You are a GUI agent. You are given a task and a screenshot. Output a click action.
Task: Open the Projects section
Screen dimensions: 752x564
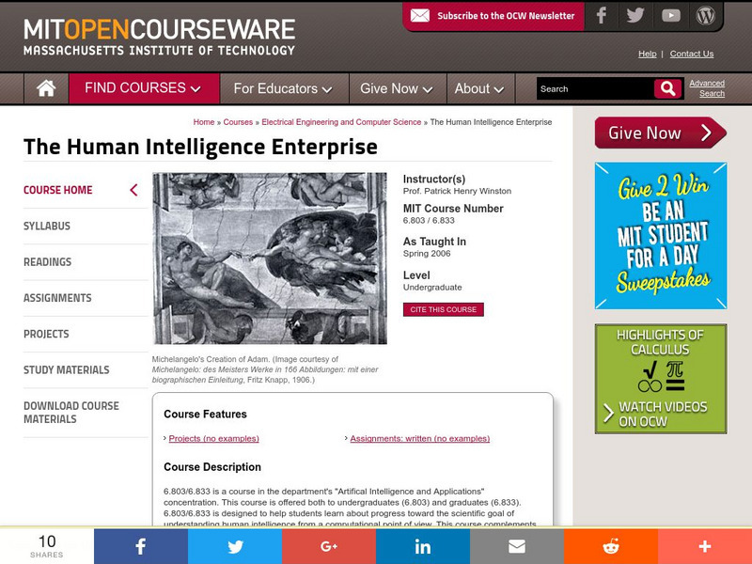click(46, 334)
